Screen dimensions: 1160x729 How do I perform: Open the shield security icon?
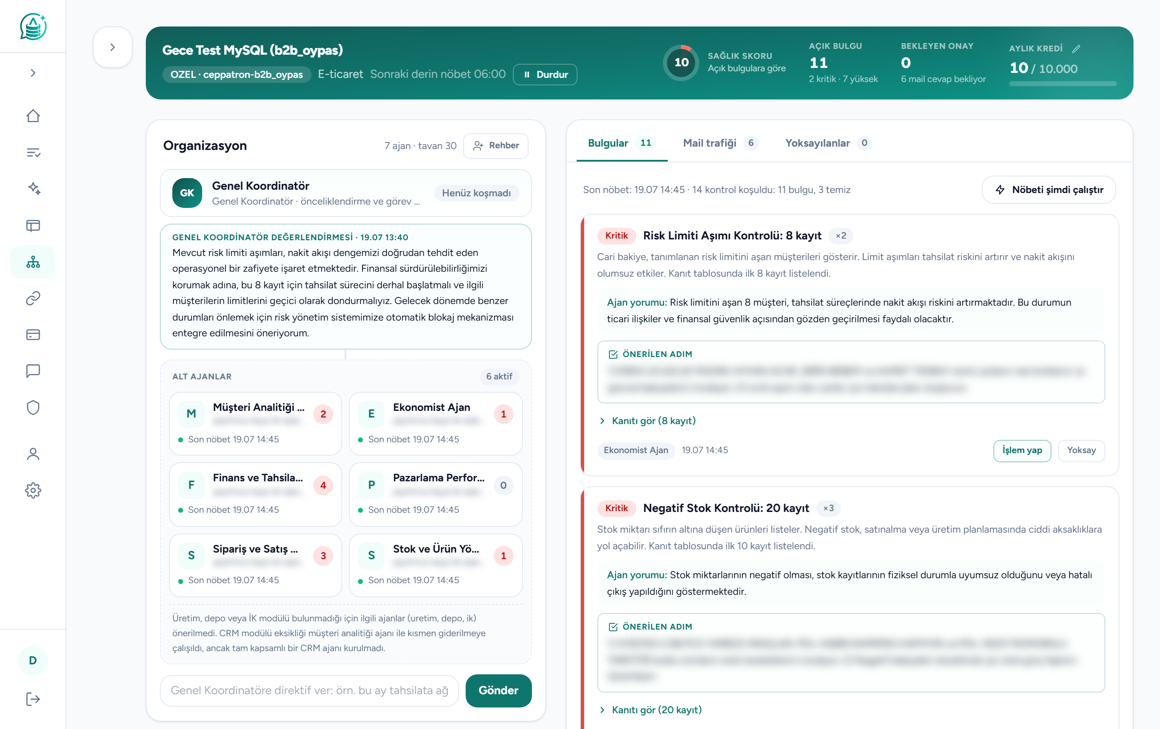coord(33,407)
